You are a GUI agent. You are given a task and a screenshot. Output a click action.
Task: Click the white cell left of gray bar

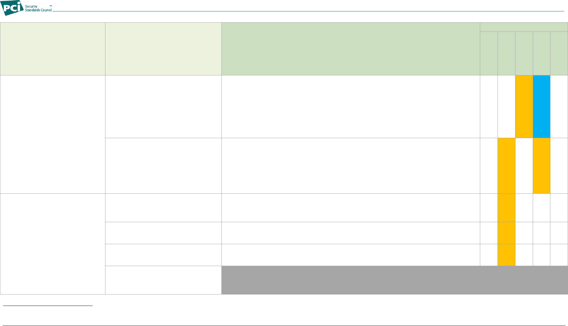coord(163,280)
